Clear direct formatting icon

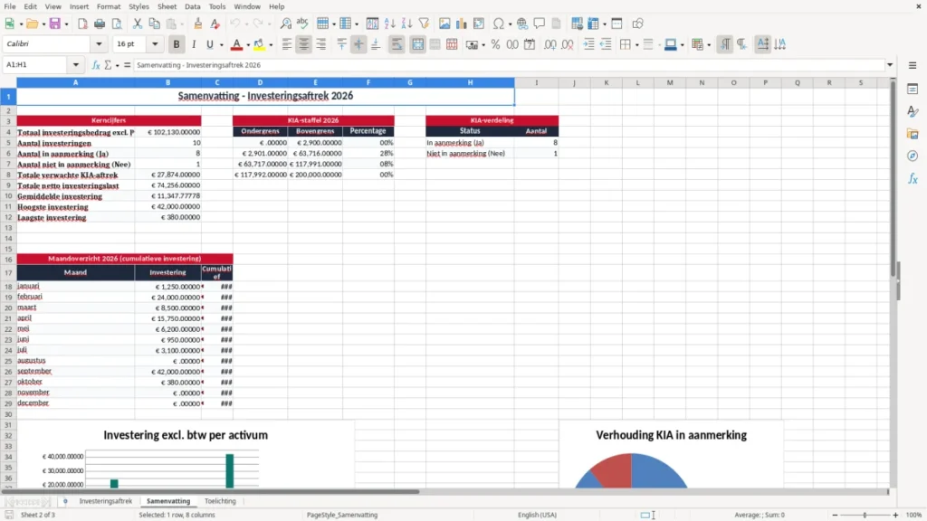pos(215,24)
